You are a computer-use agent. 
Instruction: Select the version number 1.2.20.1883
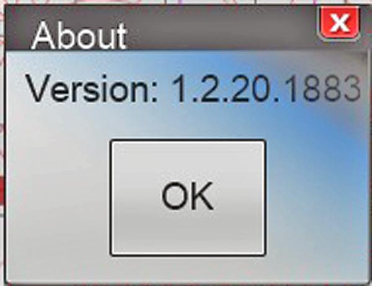266,89
